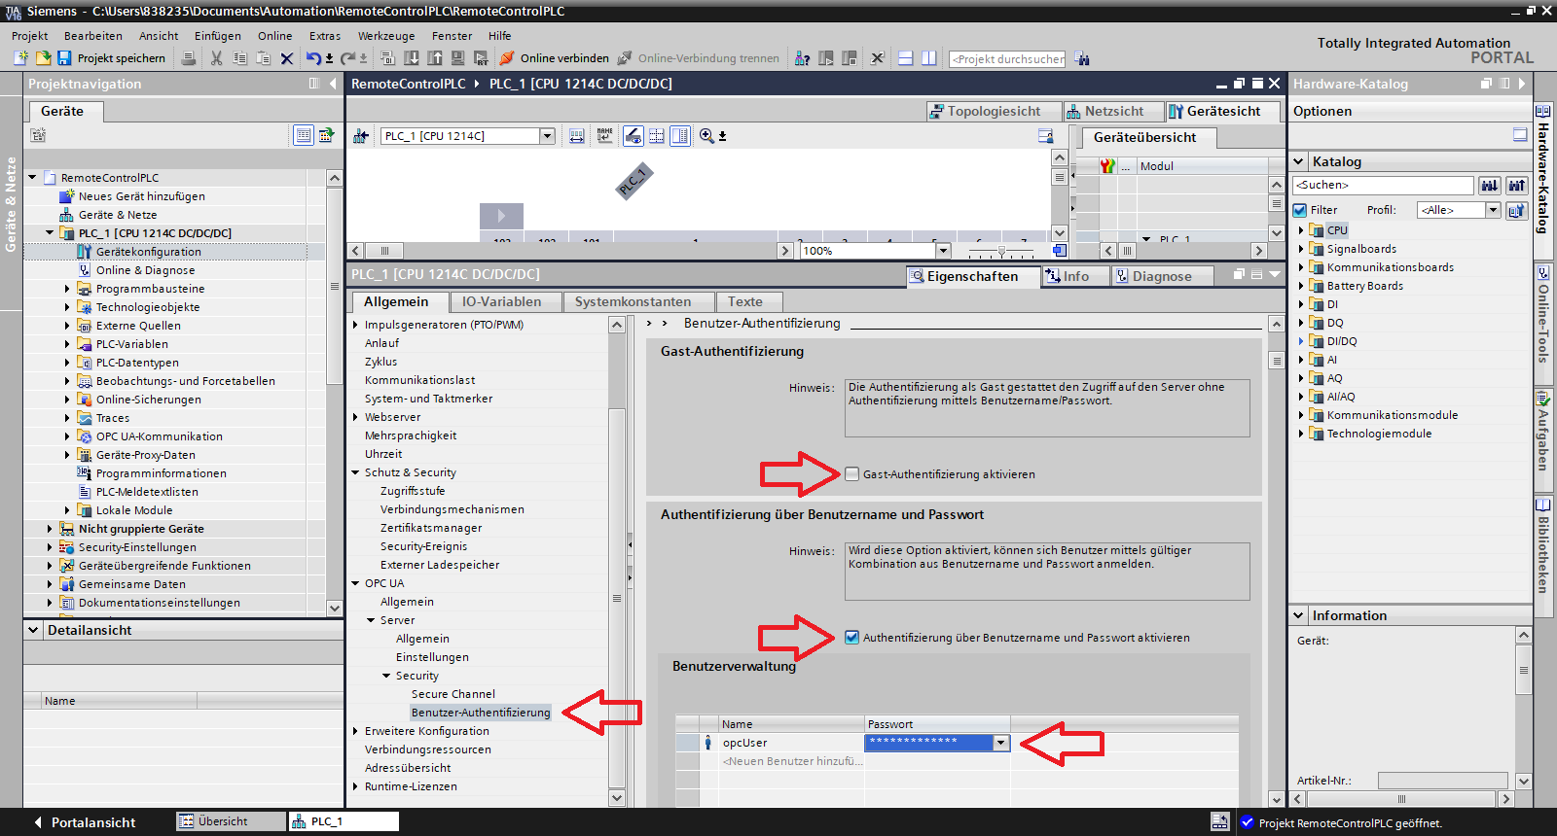1557x836 pixels.
Task: Focus the Projekt durchsuchen search field
Action: pos(1007,58)
